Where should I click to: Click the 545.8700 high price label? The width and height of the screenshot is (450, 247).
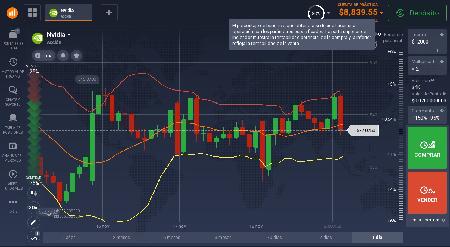click(87, 79)
